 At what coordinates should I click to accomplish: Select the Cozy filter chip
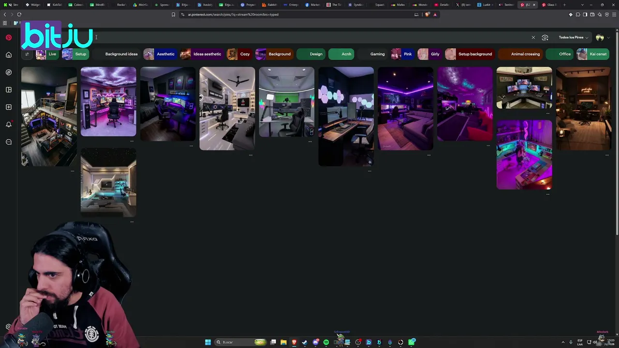[x=239, y=54]
